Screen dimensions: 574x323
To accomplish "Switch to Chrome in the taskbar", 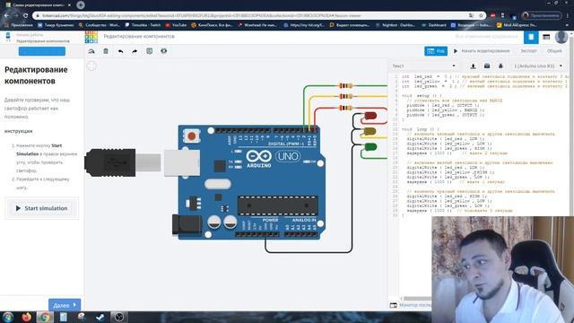I will click(45, 317).
